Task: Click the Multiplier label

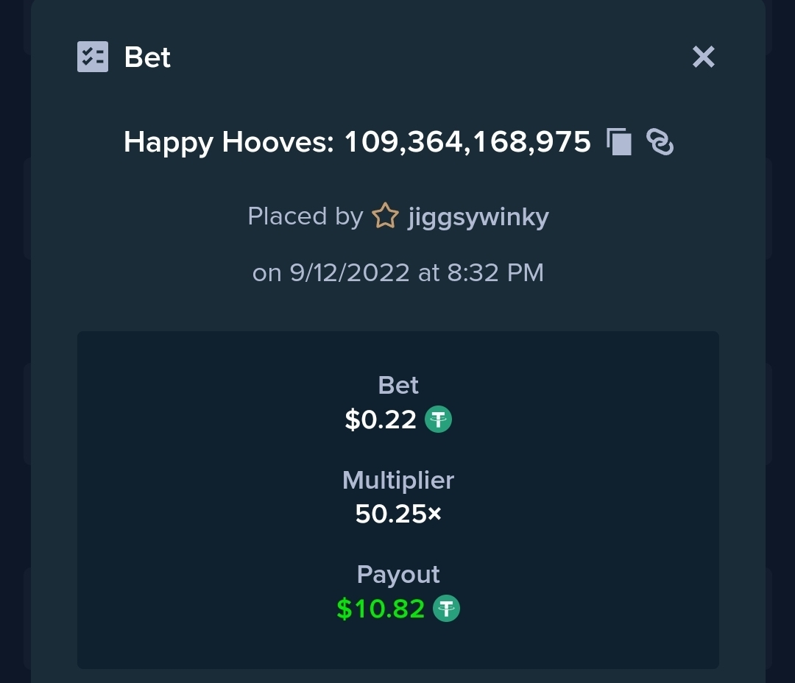Action: tap(398, 480)
